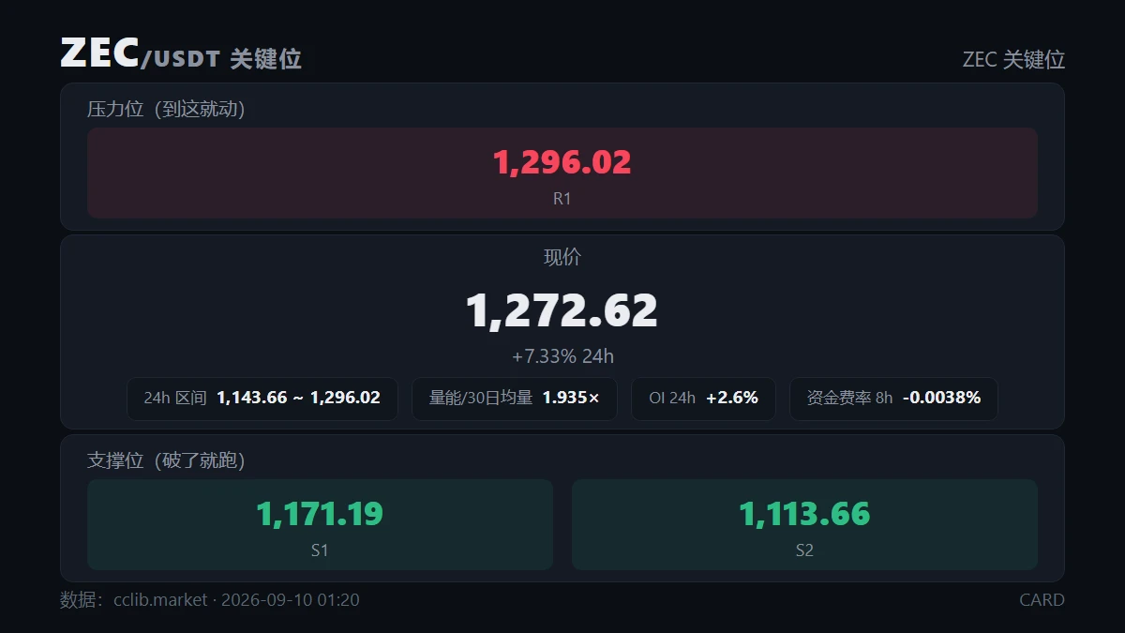The width and height of the screenshot is (1125, 633).
Task: Click the 压力位（到这就动）section header
Action: (x=167, y=109)
